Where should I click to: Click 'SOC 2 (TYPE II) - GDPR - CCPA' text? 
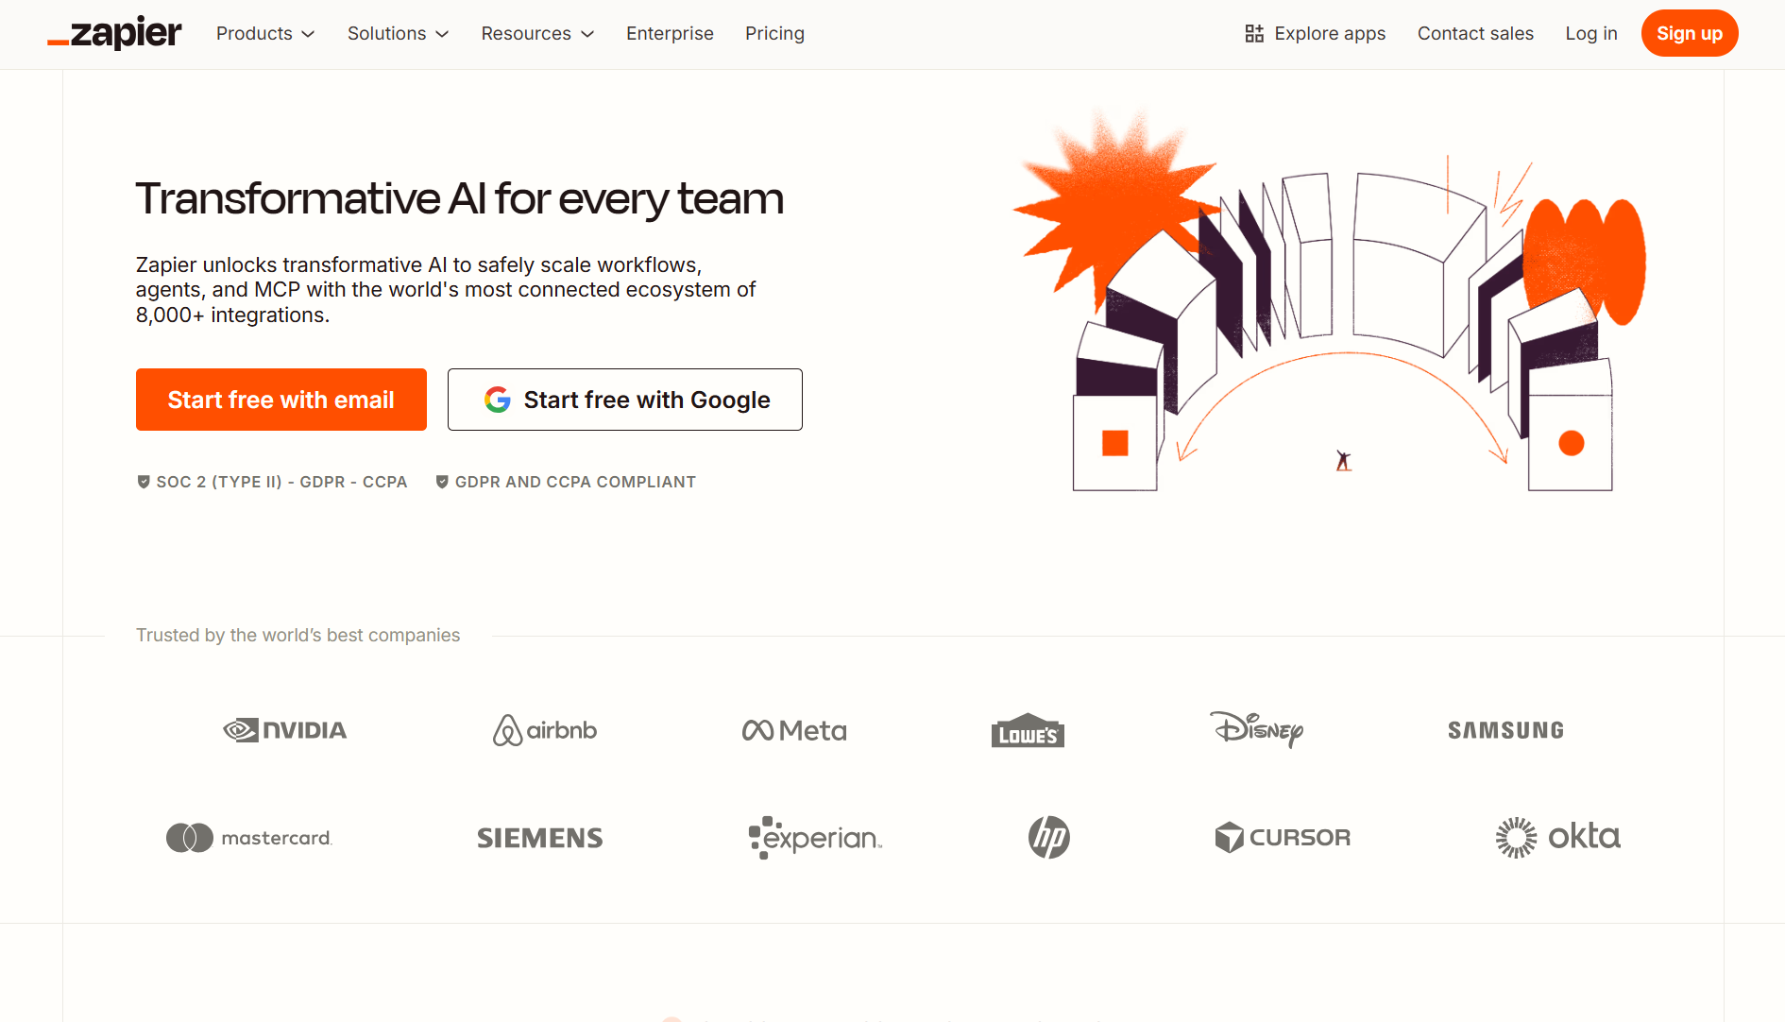click(x=281, y=482)
